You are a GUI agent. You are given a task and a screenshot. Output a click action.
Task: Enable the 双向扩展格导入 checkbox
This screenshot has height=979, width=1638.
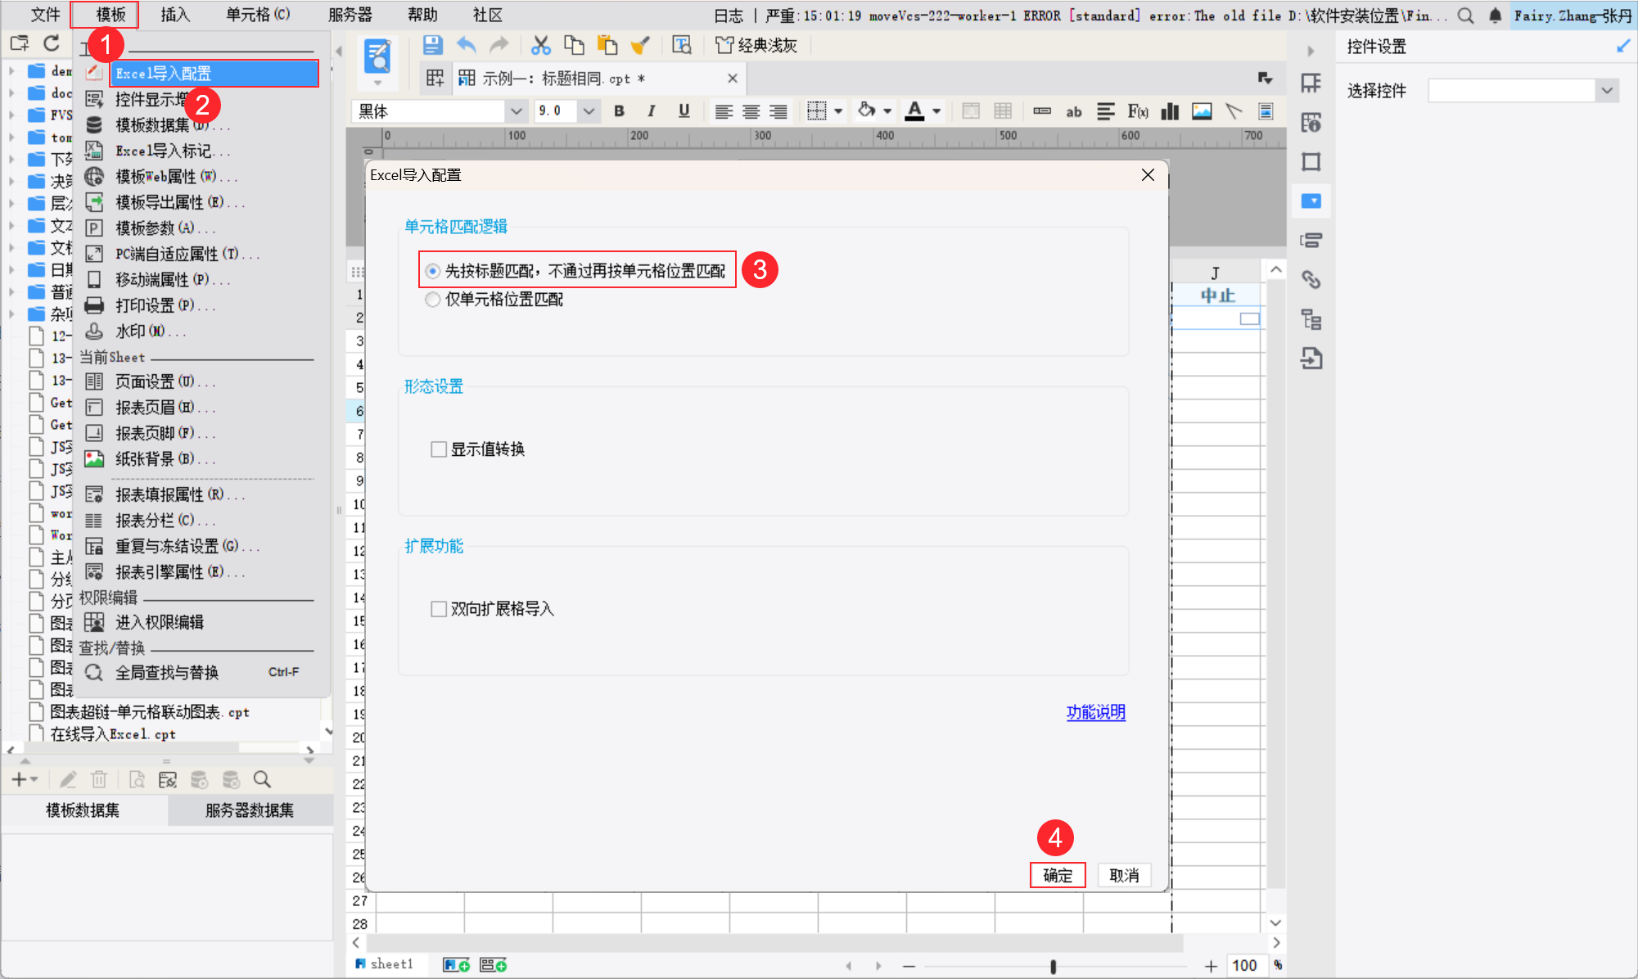click(x=439, y=609)
